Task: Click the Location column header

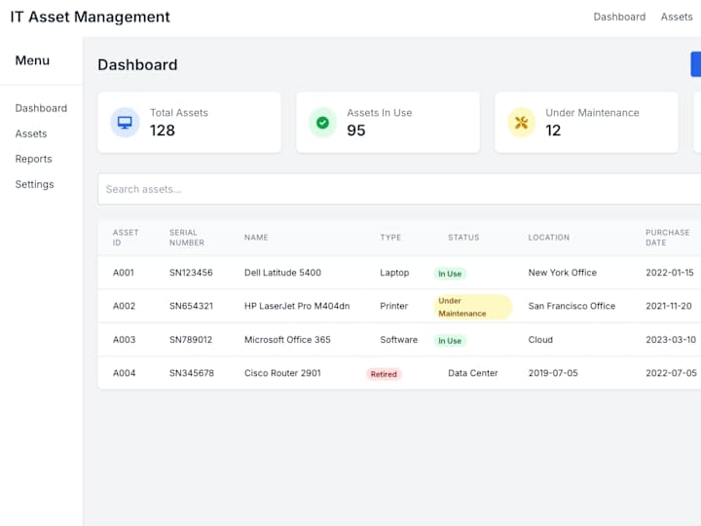Action: (x=548, y=238)
